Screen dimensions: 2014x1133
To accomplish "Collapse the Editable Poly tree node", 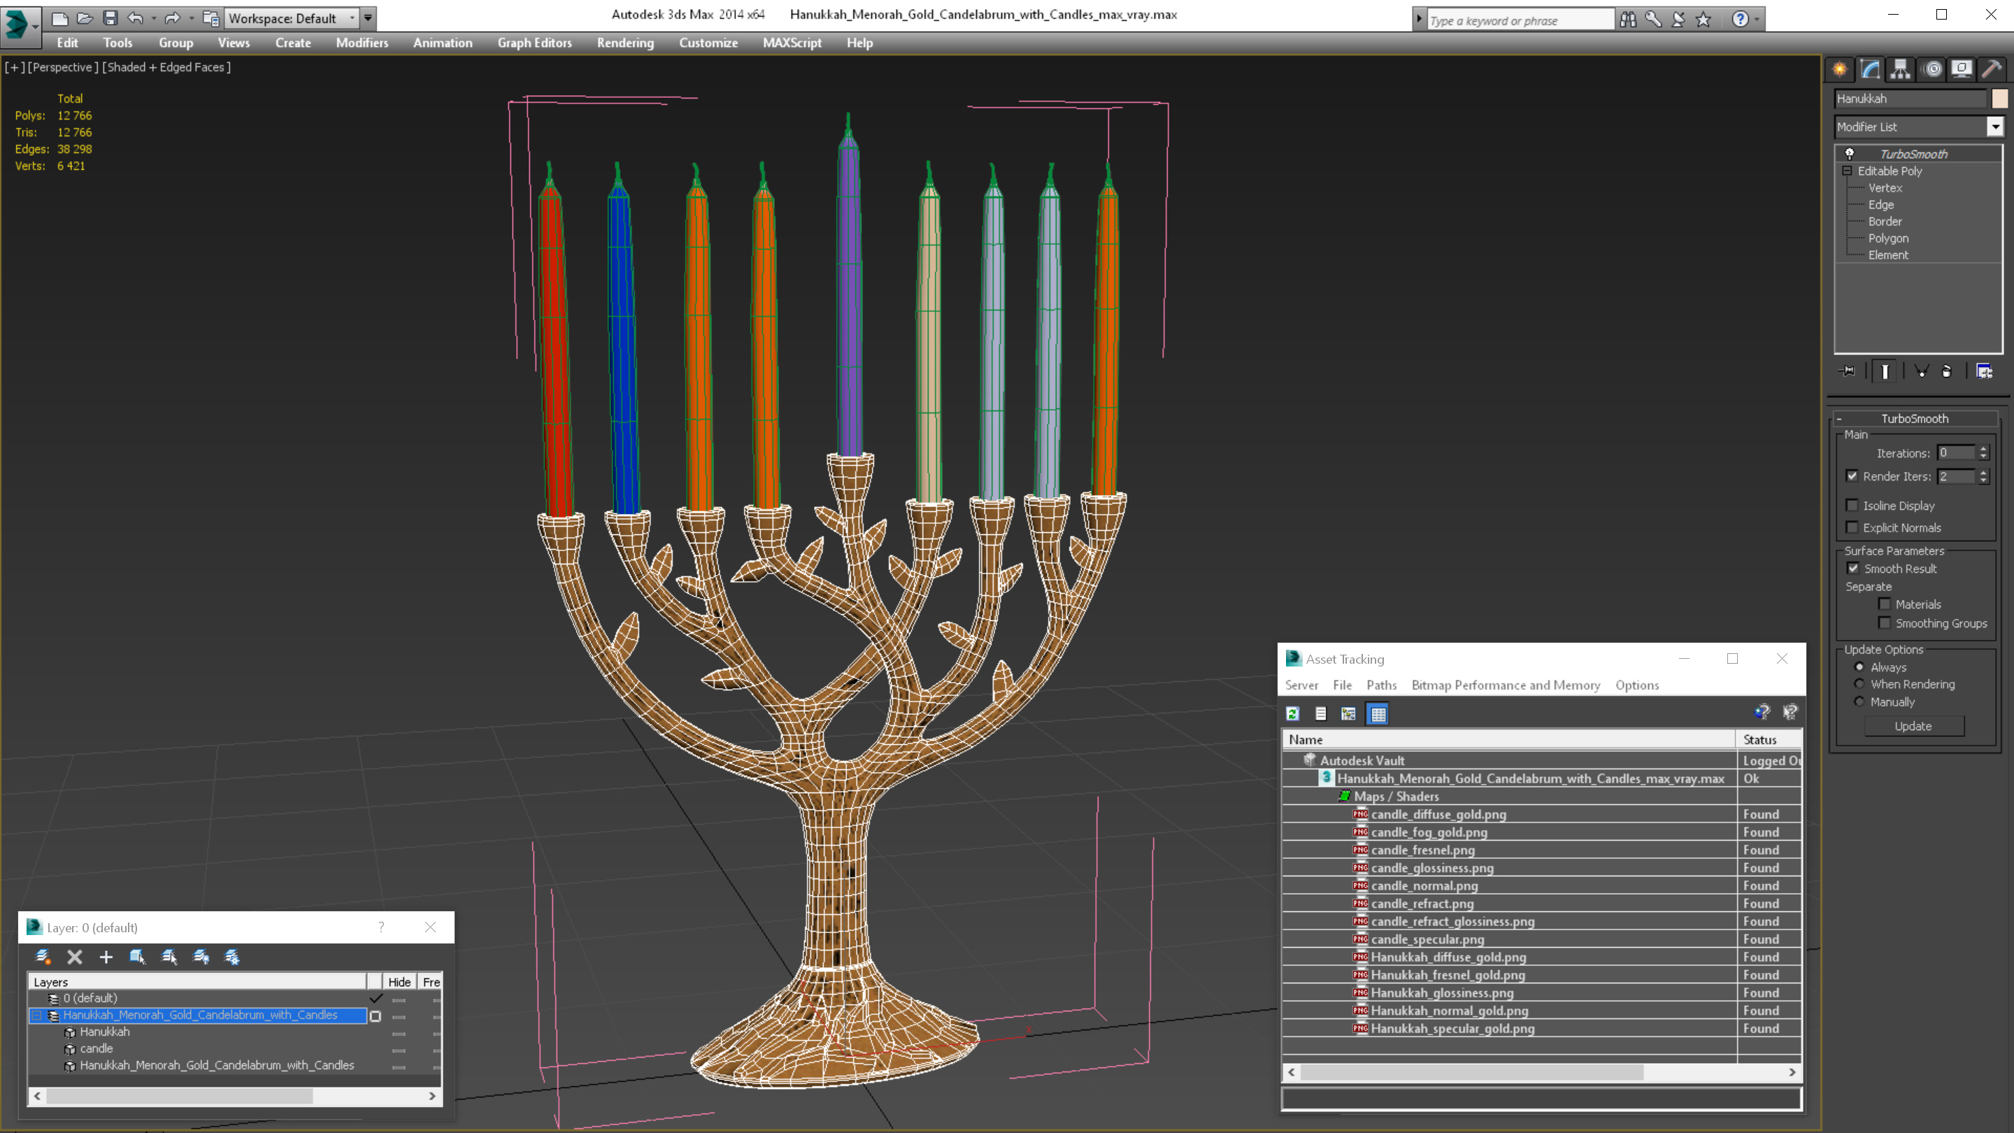I will (1847, 171).
